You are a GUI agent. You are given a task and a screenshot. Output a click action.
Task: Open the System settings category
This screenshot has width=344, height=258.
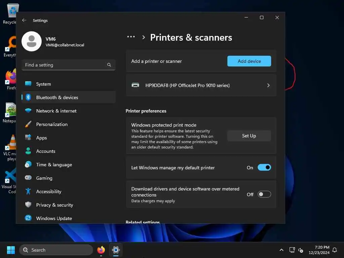[69, 84]
